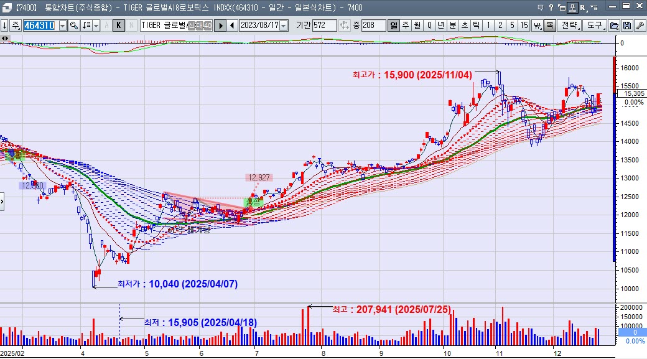Click the help question mark icon
This screenshot has width=647, height=359.
click(x=551, y=7)
